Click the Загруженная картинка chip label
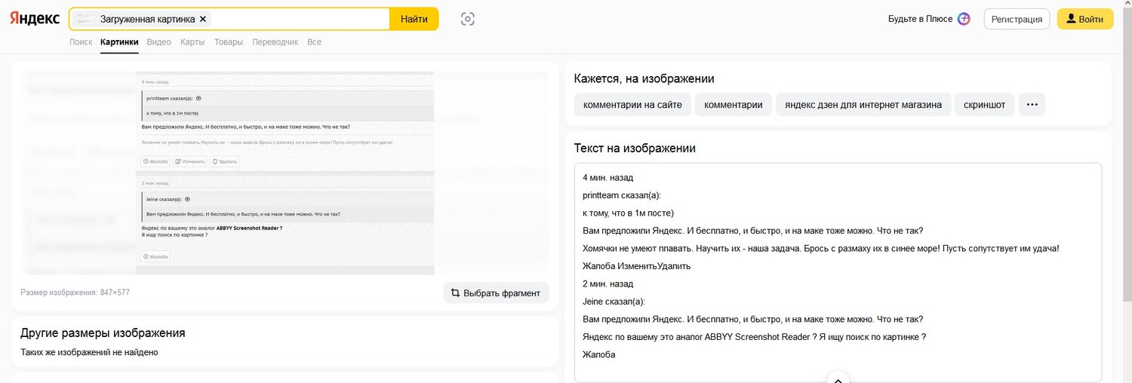The image size is (1132, 383). tap(147, 19)
